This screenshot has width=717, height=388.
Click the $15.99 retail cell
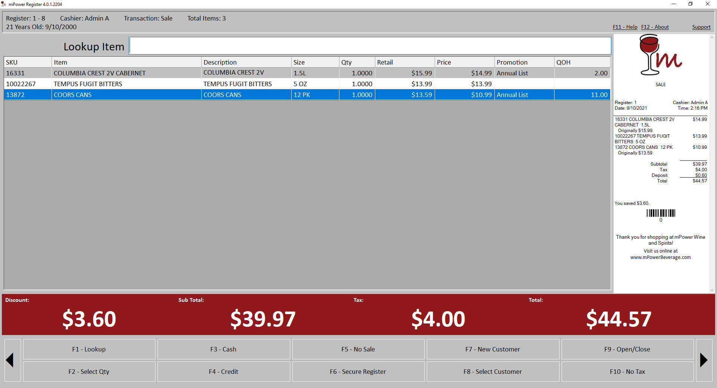[x=405, y=73]
